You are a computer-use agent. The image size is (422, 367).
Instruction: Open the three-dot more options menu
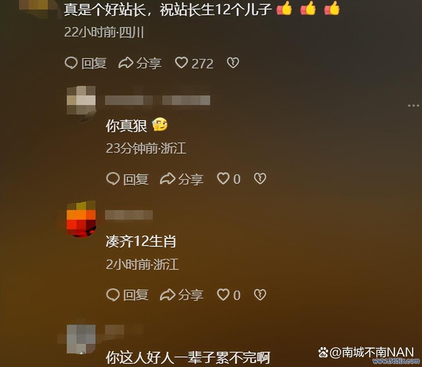click(414, 105)
